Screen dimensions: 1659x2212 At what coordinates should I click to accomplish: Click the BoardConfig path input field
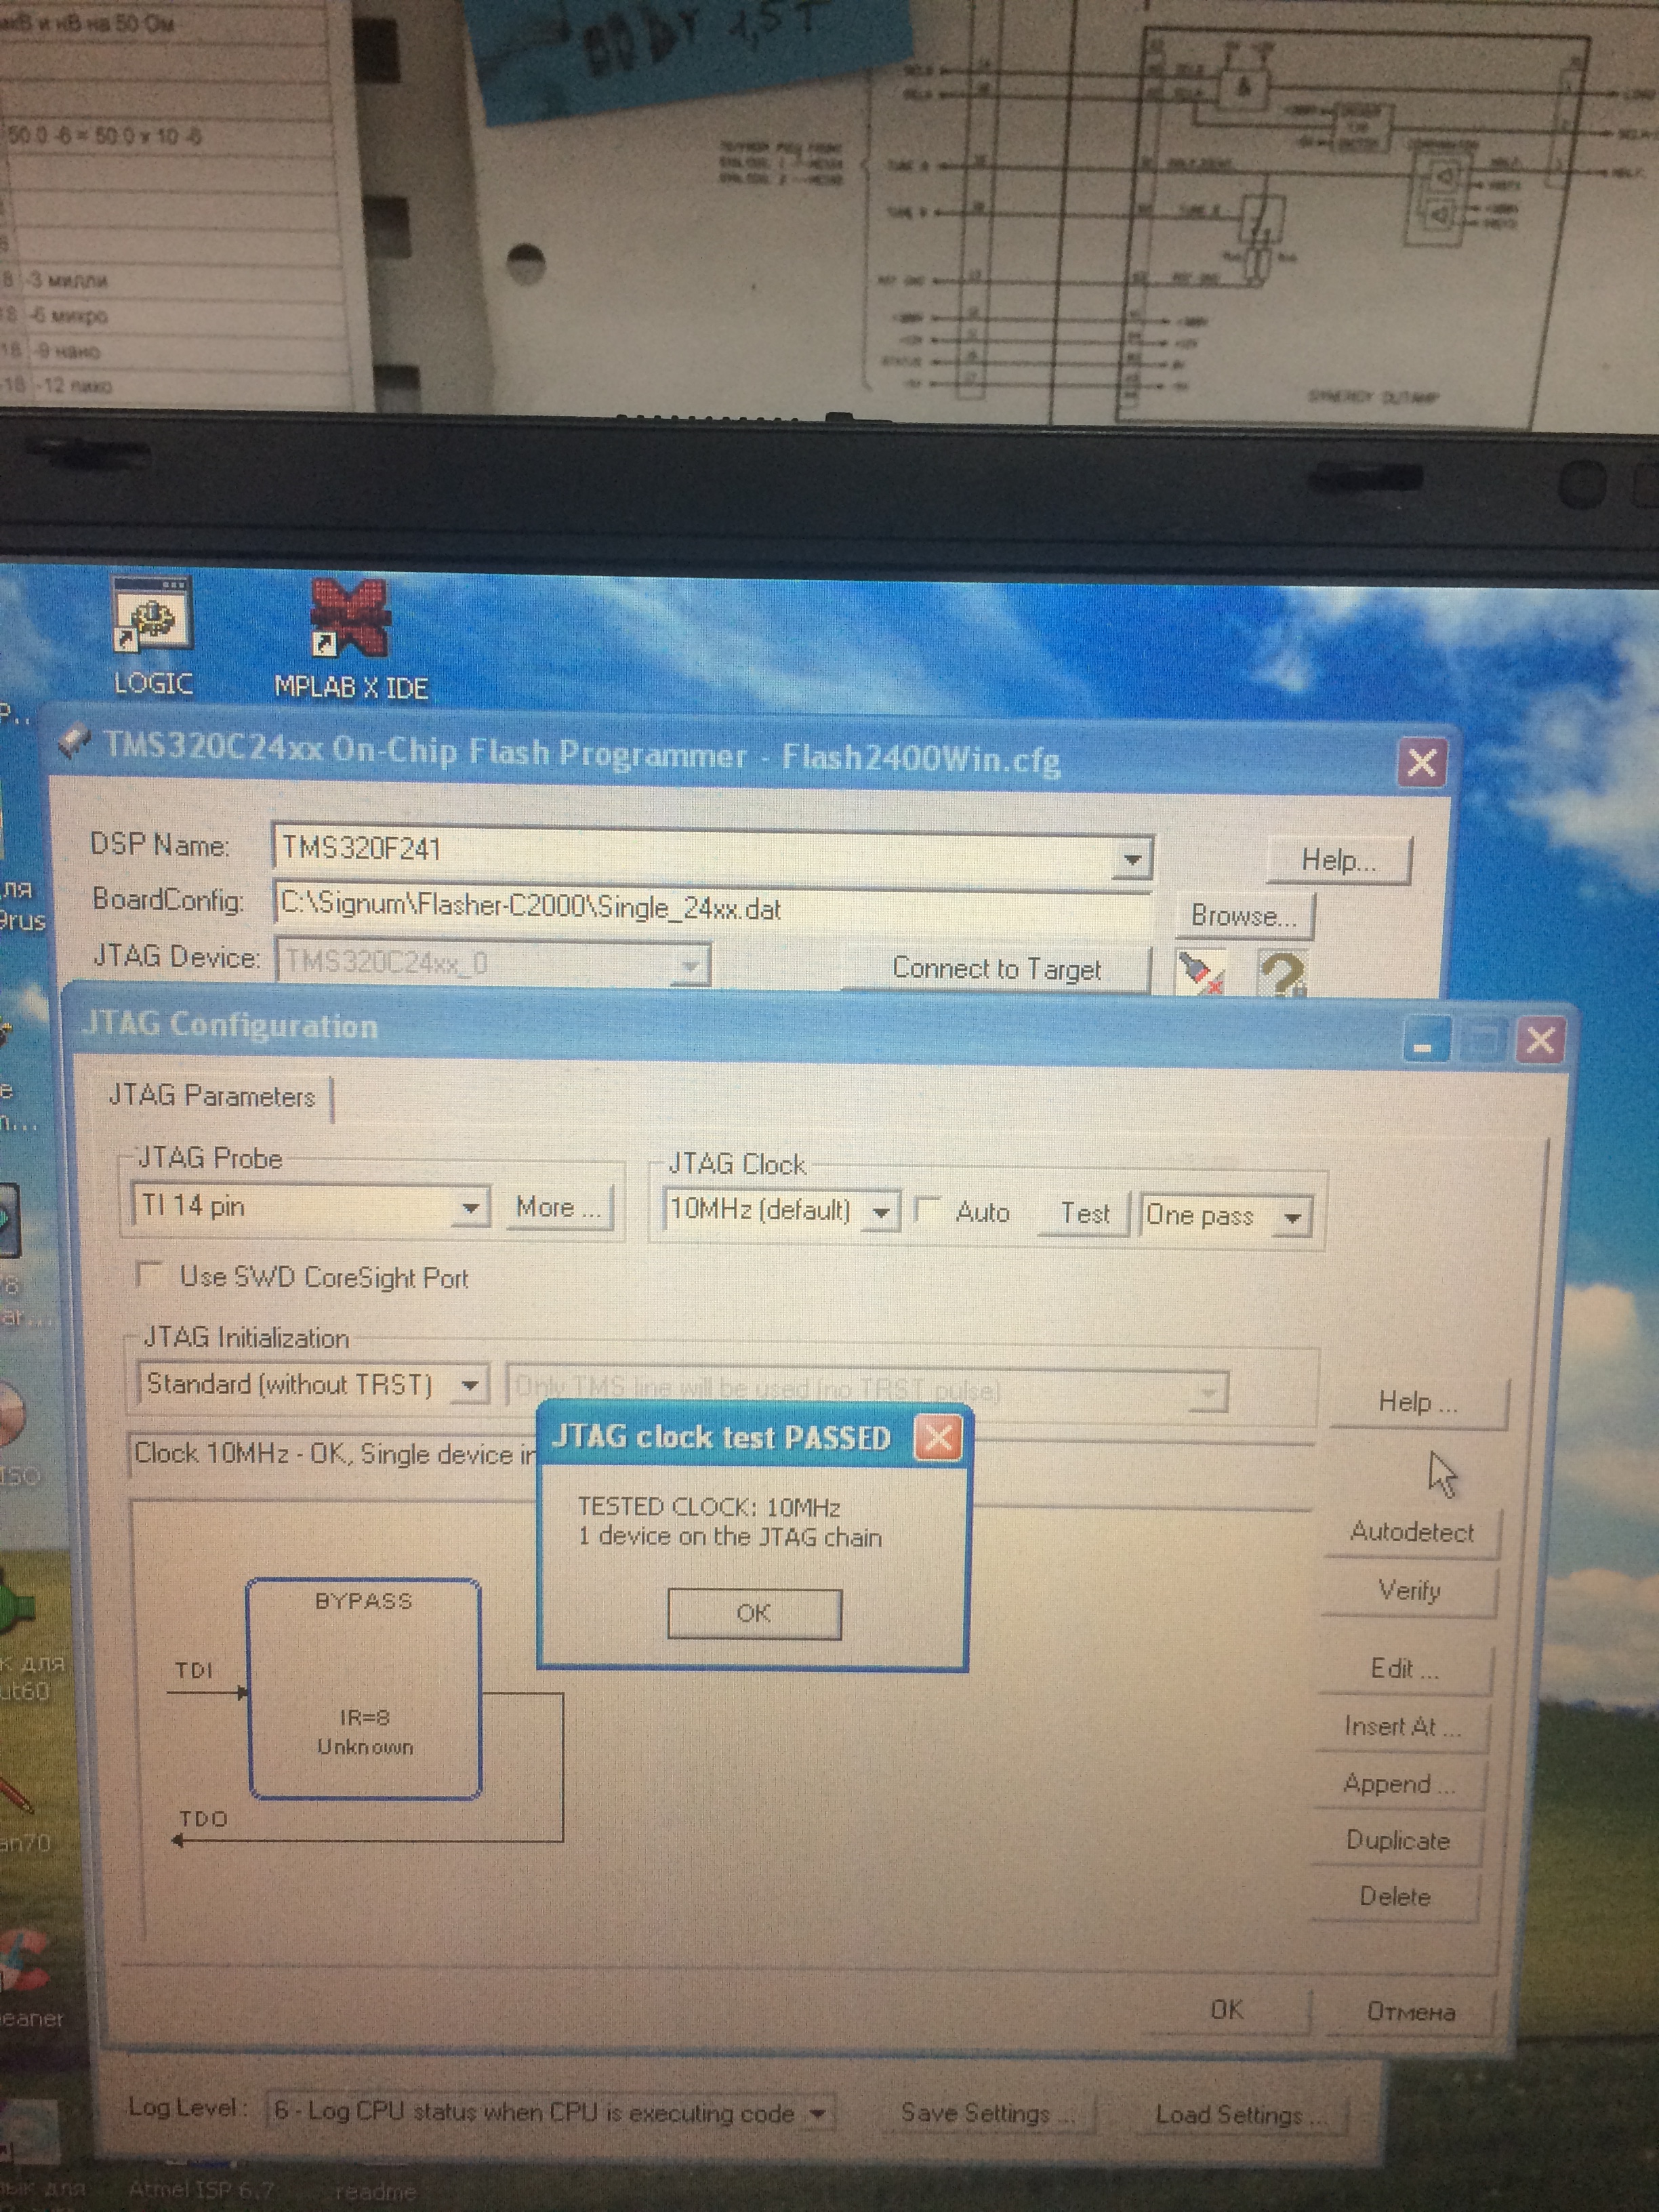pyautogui.click(x=712, y=908)
